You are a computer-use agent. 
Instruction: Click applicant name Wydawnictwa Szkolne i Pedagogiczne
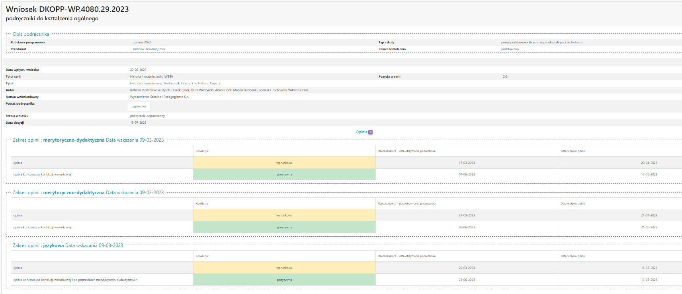point(160,97)
